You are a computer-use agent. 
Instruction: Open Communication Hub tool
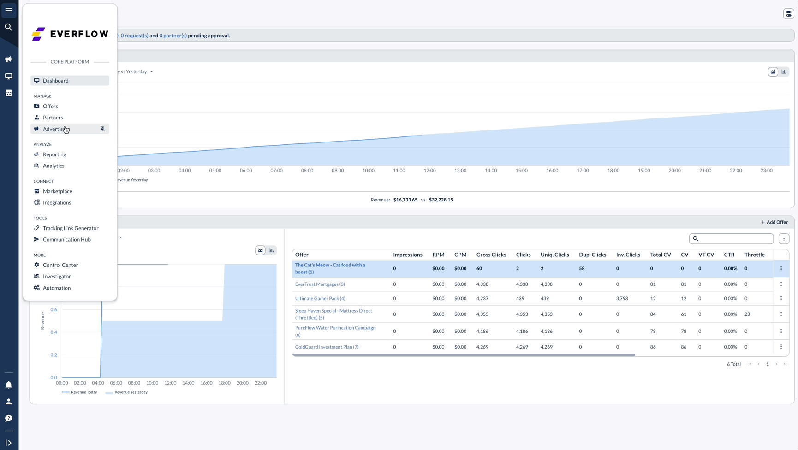click(x=70, y=240)
